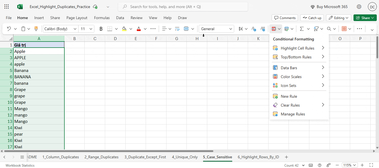Click the Paste clipboard icon
379x168 pixels.
point(23,29)
